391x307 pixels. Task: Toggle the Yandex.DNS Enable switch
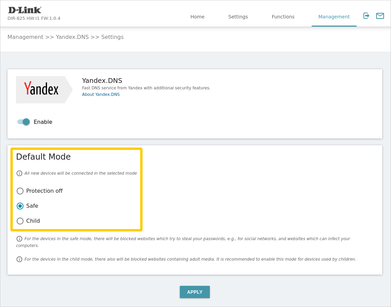click(x=24, y=122)
